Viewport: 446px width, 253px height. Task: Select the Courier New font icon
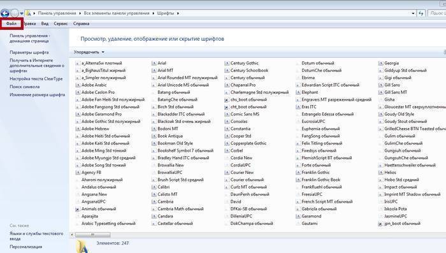pos(227,173)
